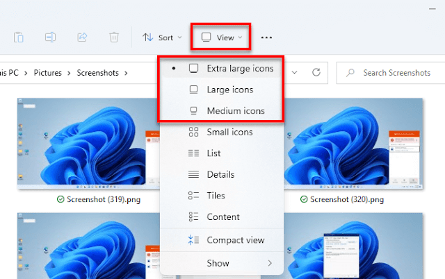Expand chevron after Screenshots breadcrumb
Screen dimensions: 445x279
[126, 73]
